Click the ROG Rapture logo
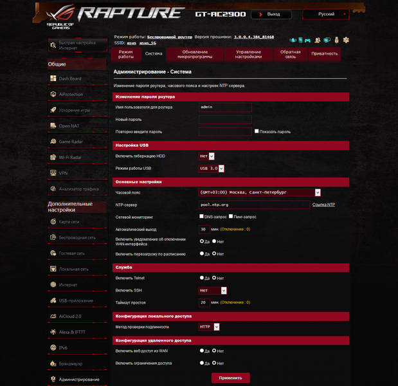398x386 pixels. pyautogui.click(x=114, y=15)
